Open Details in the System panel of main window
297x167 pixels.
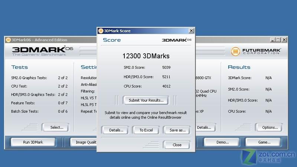(x=205, y=127)
